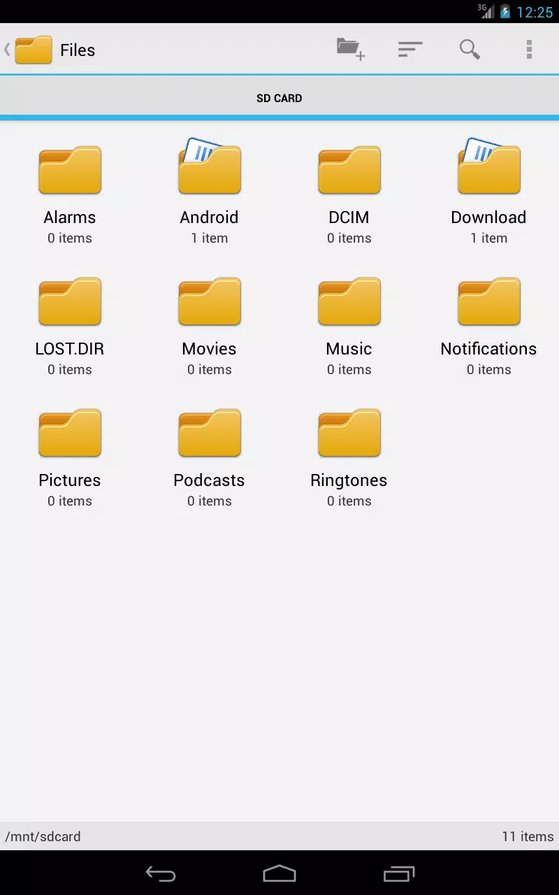Viewport: 559px width, 895px height.
Task: Open the Ringtones folder
Action: pyautogui.click(x=349, y=456)
